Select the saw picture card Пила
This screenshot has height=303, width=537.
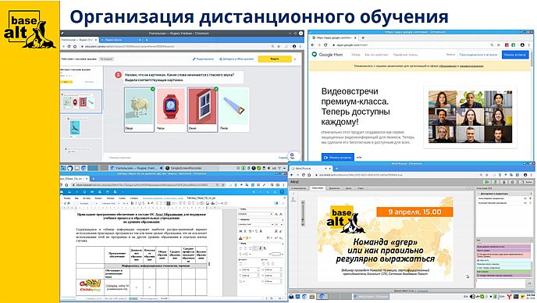[234, 109]
